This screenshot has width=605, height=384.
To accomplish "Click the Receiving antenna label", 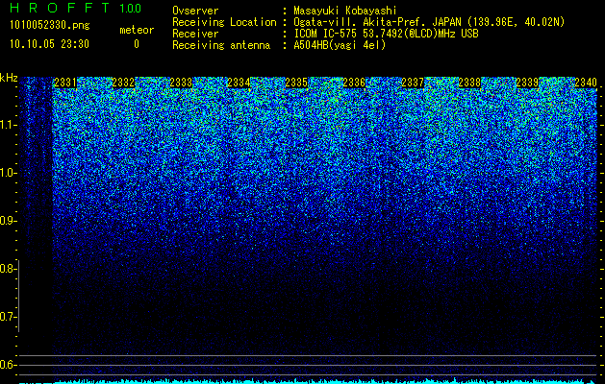I will [221, 45].
